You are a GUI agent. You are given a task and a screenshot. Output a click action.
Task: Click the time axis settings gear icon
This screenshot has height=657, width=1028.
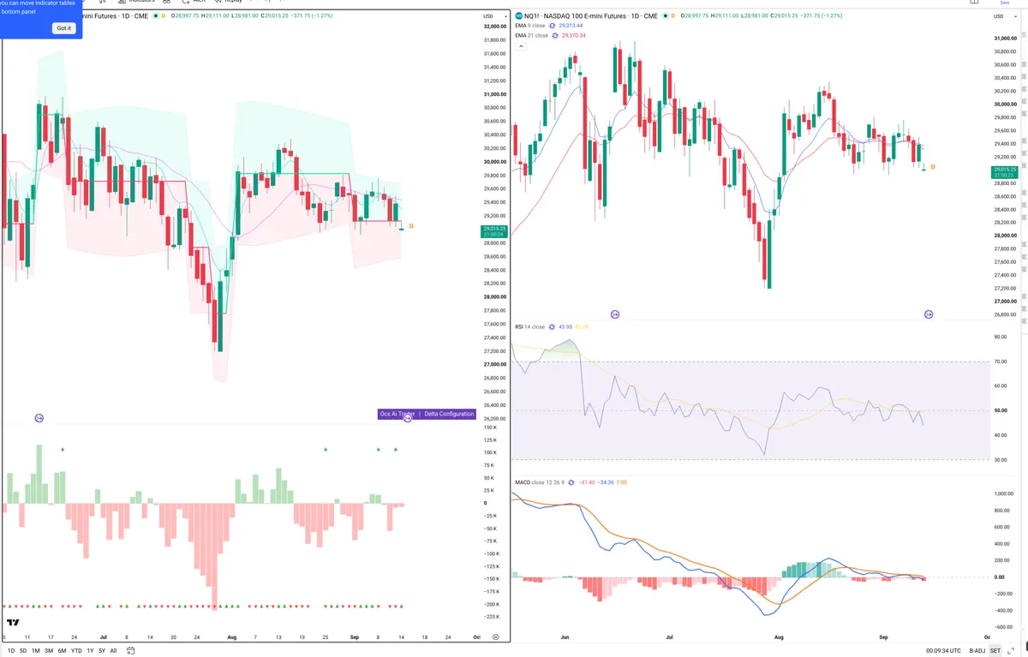(x=496, y=637)
